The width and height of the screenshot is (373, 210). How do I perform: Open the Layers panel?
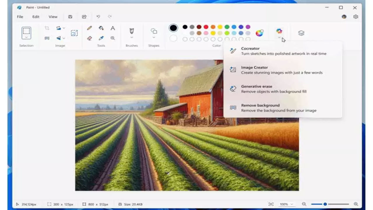[x=301, y=33]
